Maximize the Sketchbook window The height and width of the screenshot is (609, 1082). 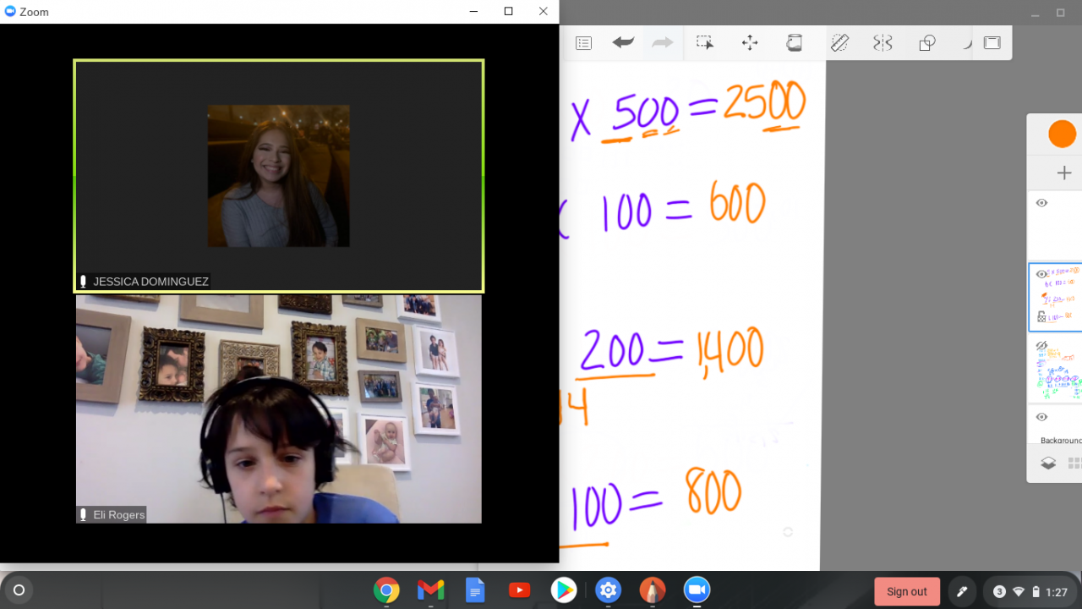pyautogui.click(x=1061, y=14)
